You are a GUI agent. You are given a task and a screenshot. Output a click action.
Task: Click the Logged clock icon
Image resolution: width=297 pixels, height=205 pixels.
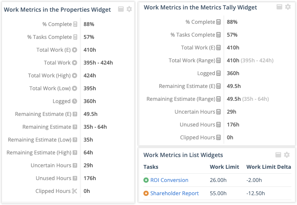click(x=75, y=101)
